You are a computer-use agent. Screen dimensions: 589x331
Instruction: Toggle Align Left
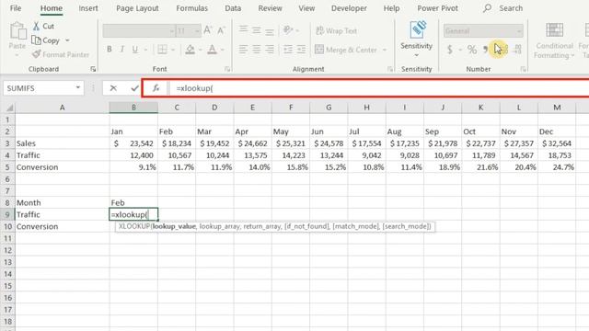coord(243,49)
